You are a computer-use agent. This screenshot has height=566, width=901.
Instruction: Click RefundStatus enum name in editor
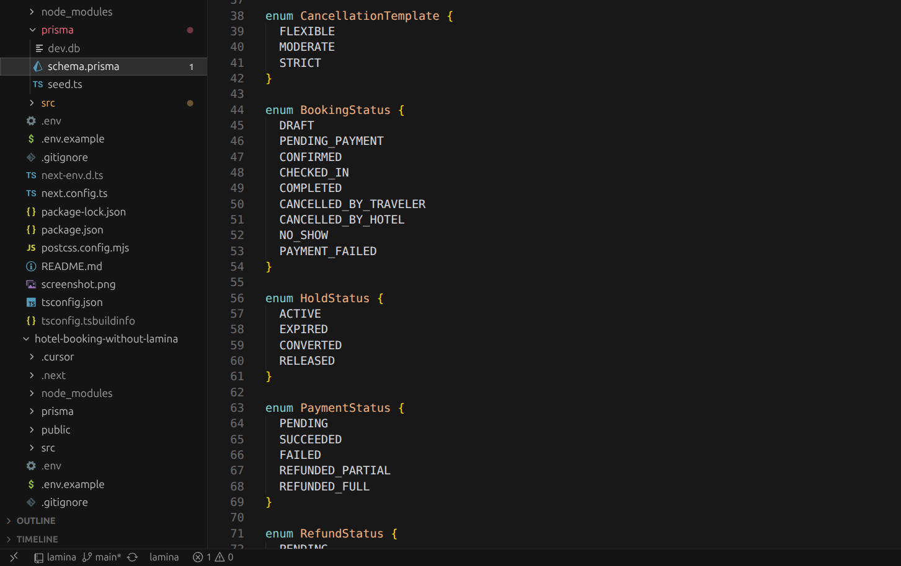coord(342,534)
